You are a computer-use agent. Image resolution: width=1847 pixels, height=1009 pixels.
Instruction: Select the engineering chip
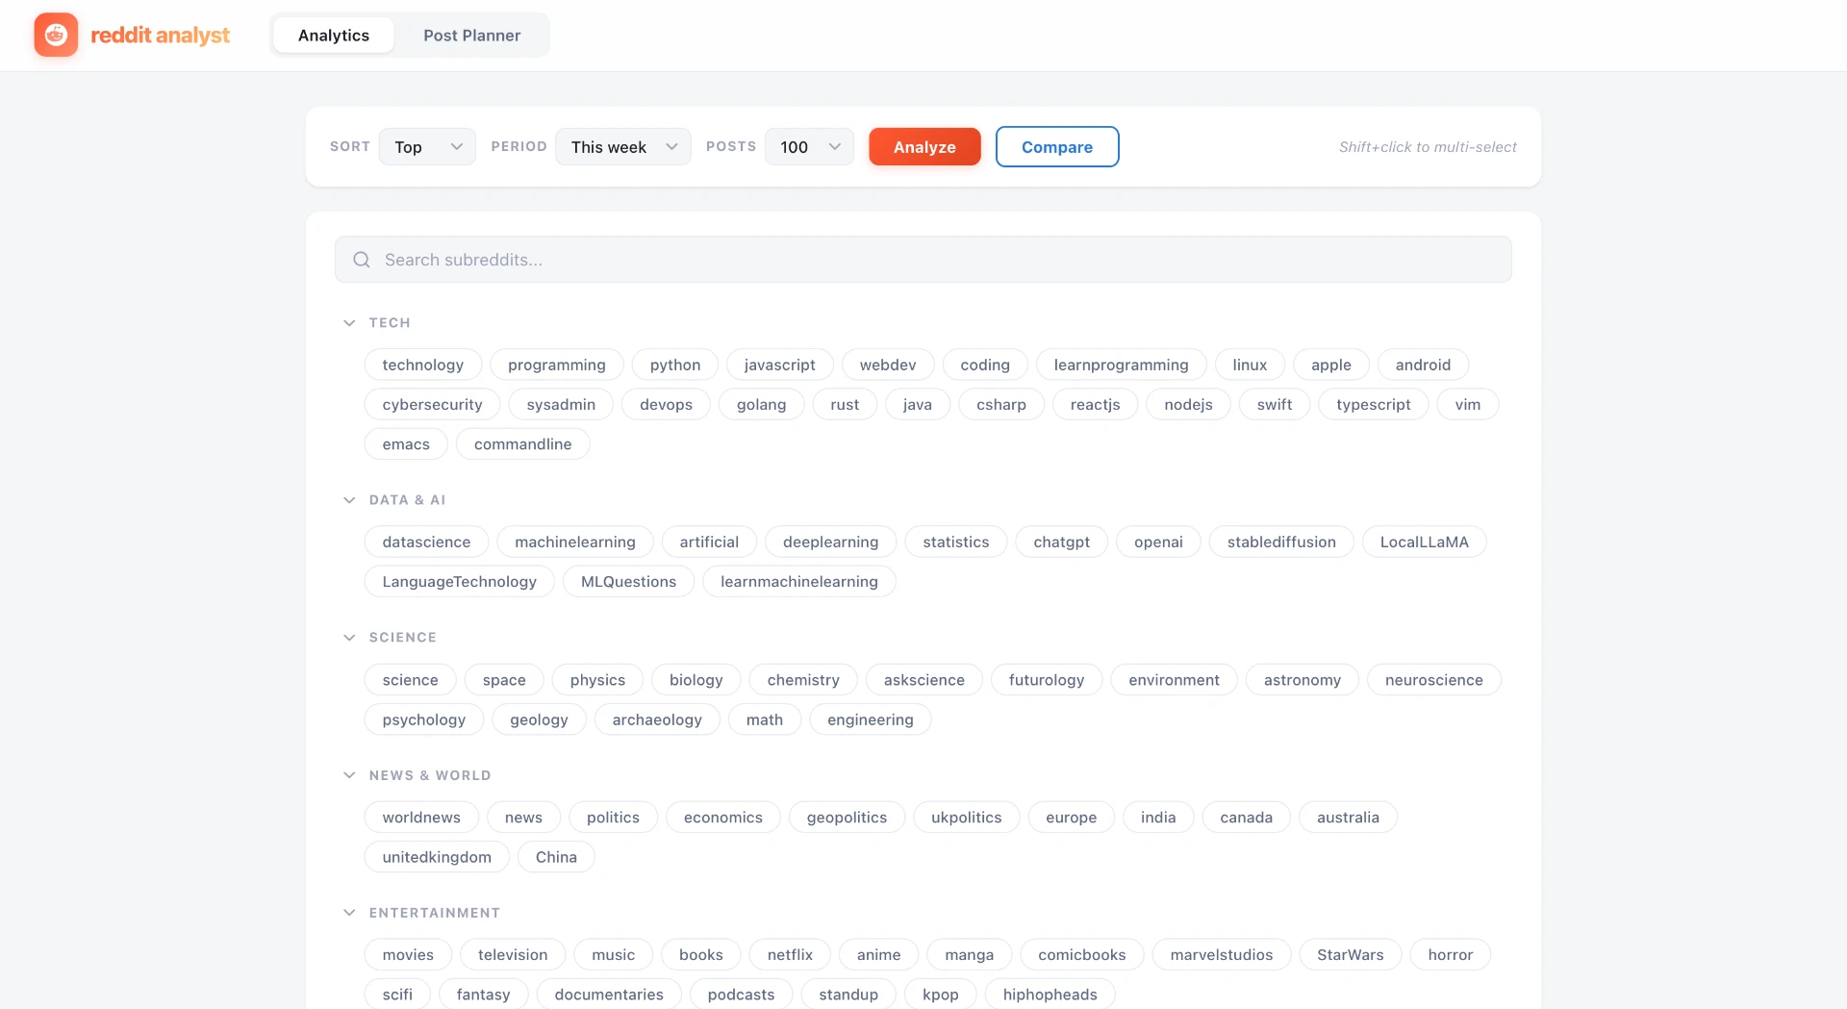point(871,719)
